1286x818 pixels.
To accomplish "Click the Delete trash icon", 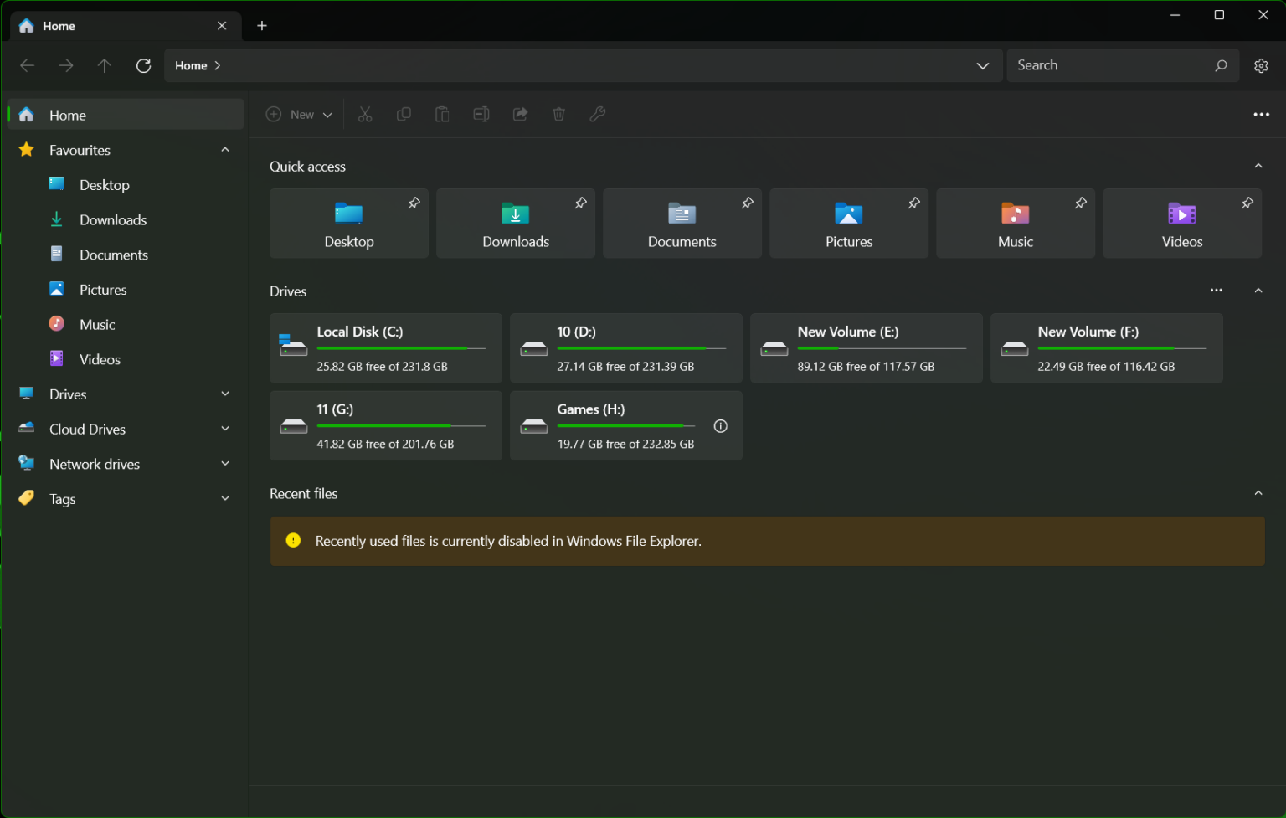I will pyautogui.click(x=558, y=114).
